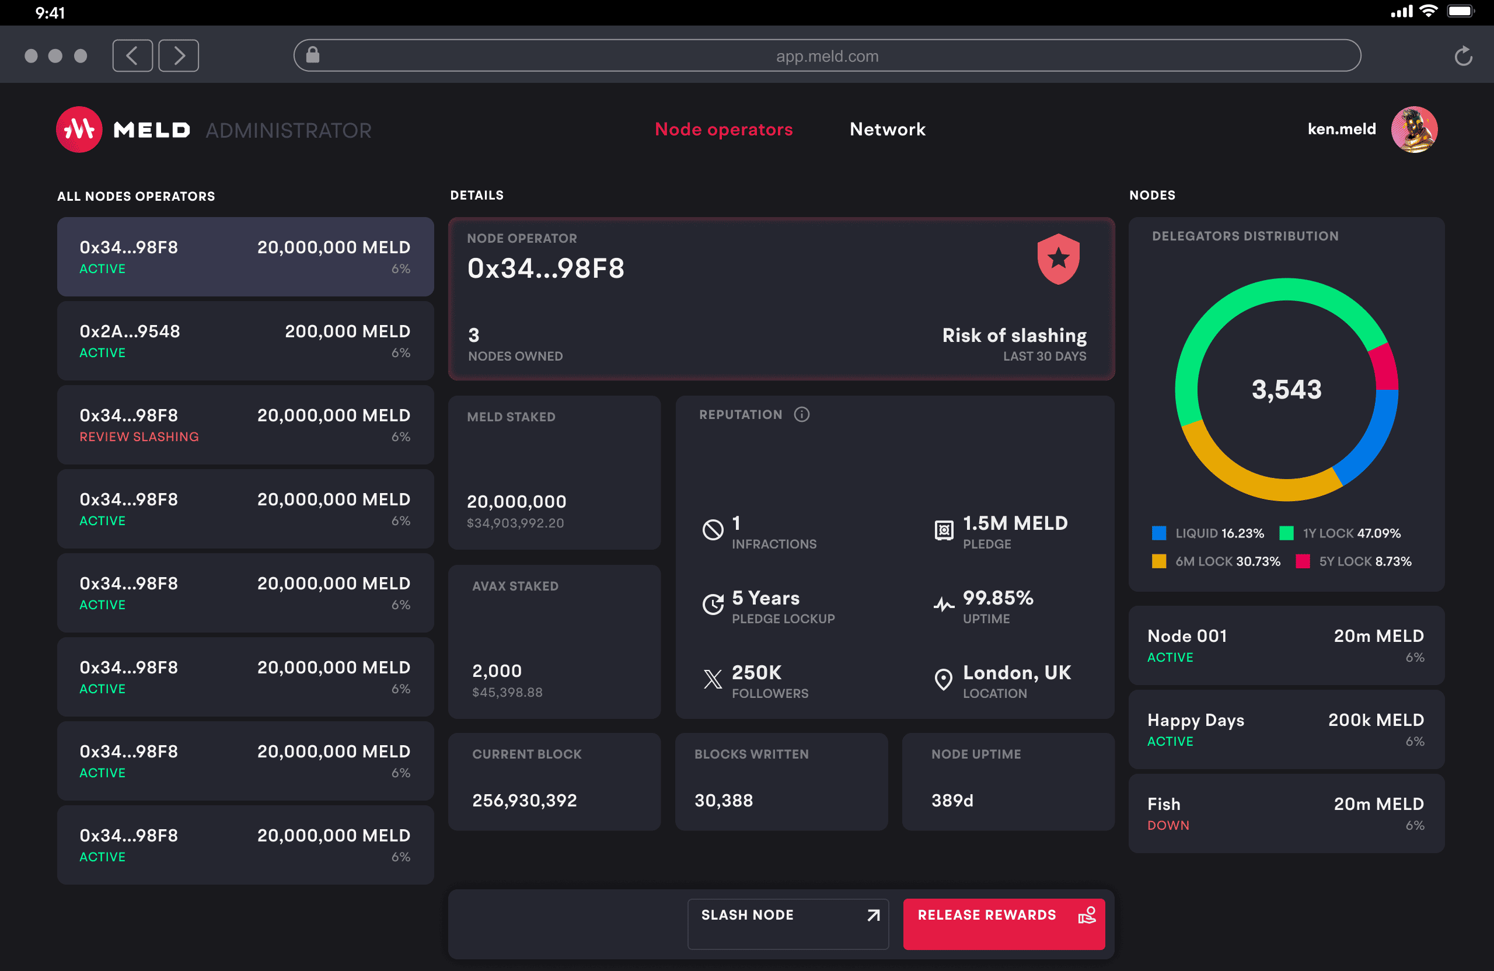Click the pledge lockup clock icon

pos(713,605)
